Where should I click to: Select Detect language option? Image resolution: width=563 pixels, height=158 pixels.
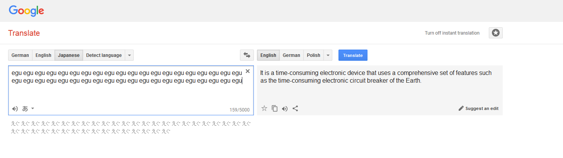pos(104,55)
